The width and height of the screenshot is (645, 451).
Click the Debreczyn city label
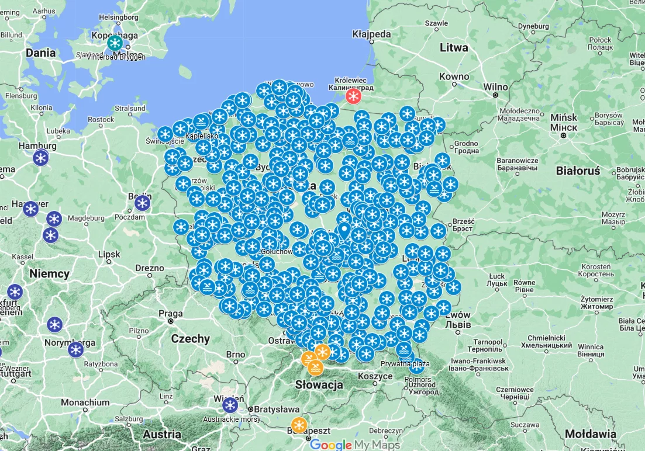386,431
